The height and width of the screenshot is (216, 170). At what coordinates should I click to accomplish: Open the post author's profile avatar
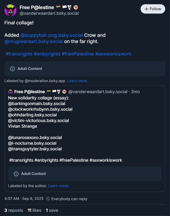click(x=10, y=10)
